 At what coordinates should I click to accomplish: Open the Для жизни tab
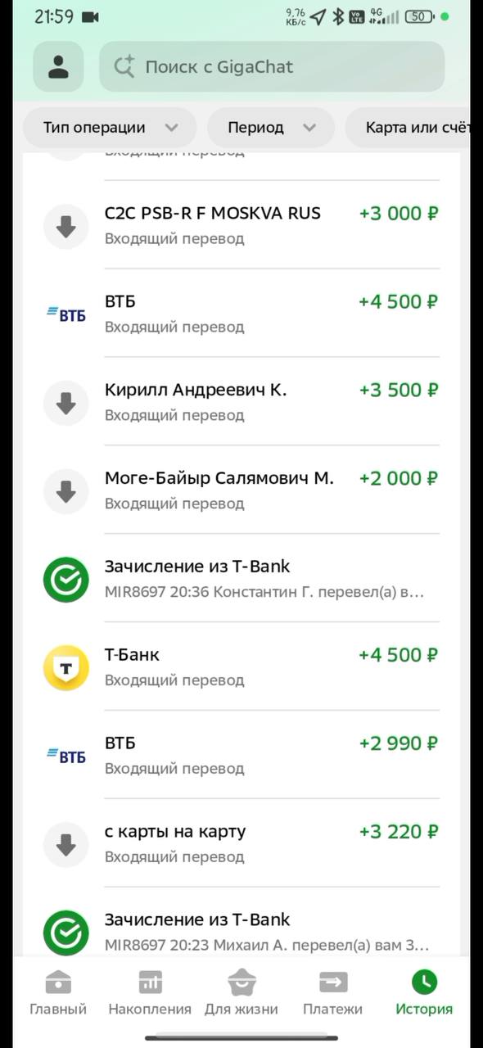(x=241, y=993)
